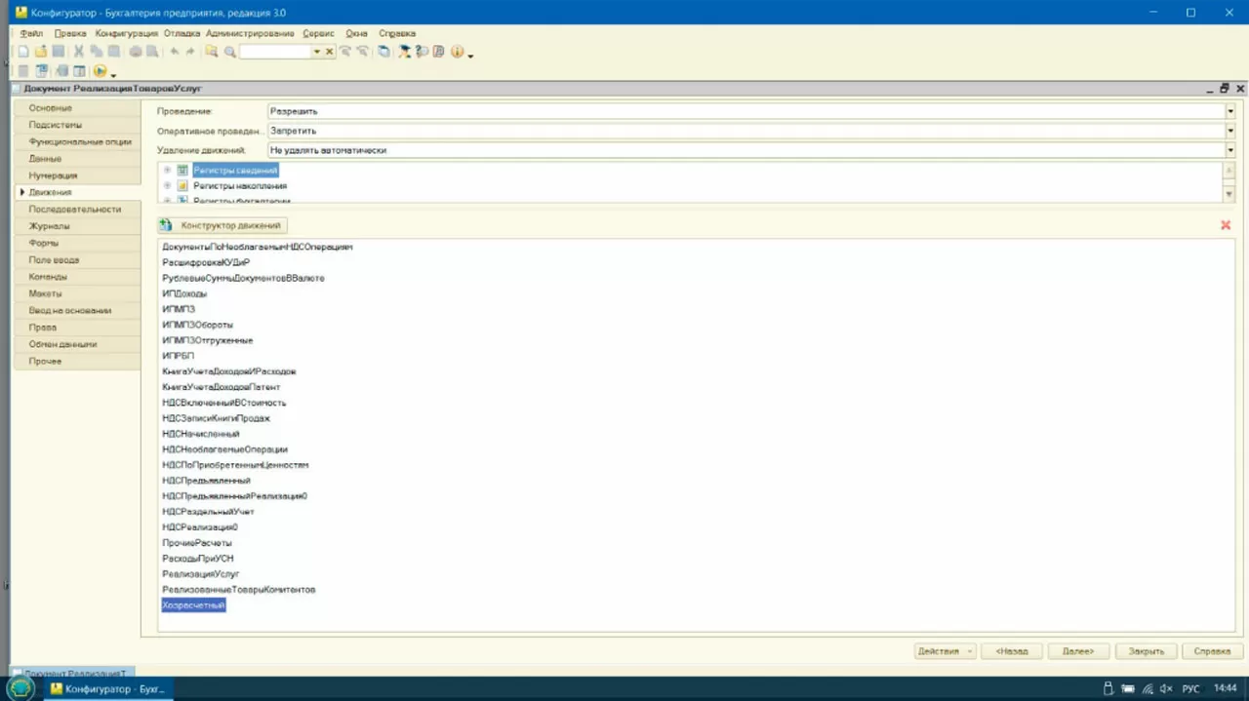The width and height of the screenshot is (1249, 701).
Task: Click the Далее> button
Action: pos(1078,651)
